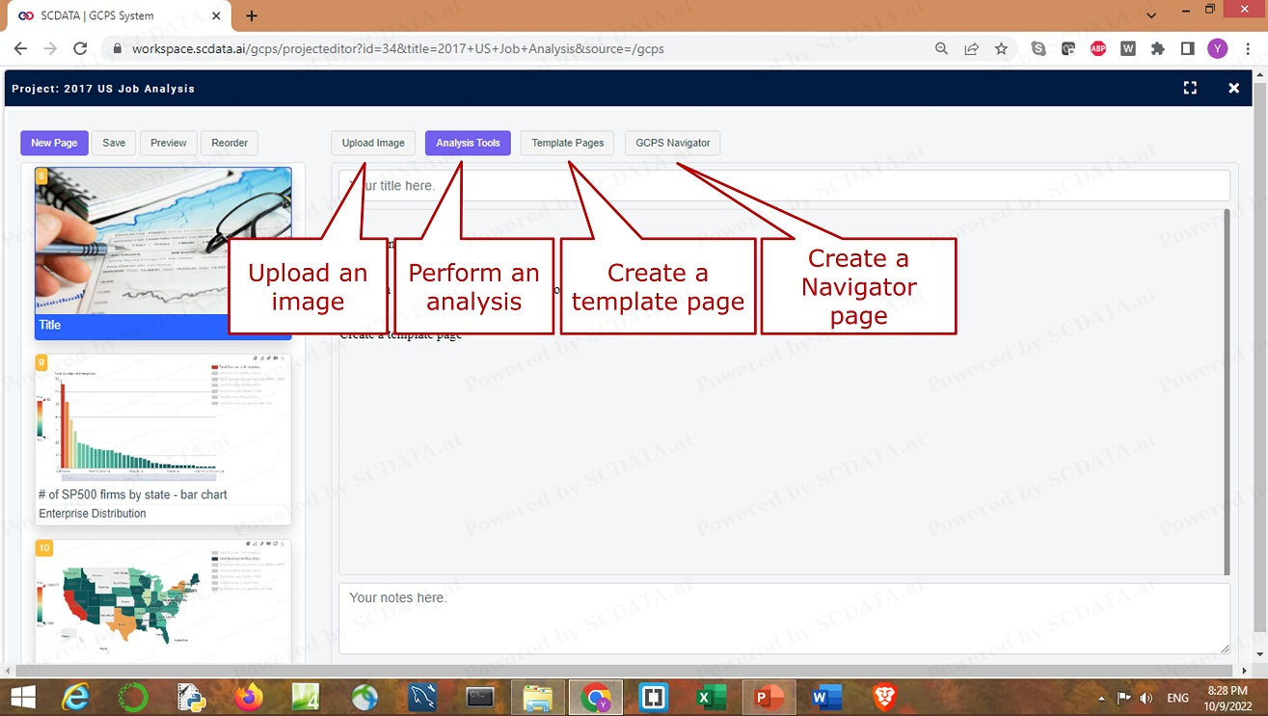
Task: Toggle the Chrome side panel
Action: 1188,48
